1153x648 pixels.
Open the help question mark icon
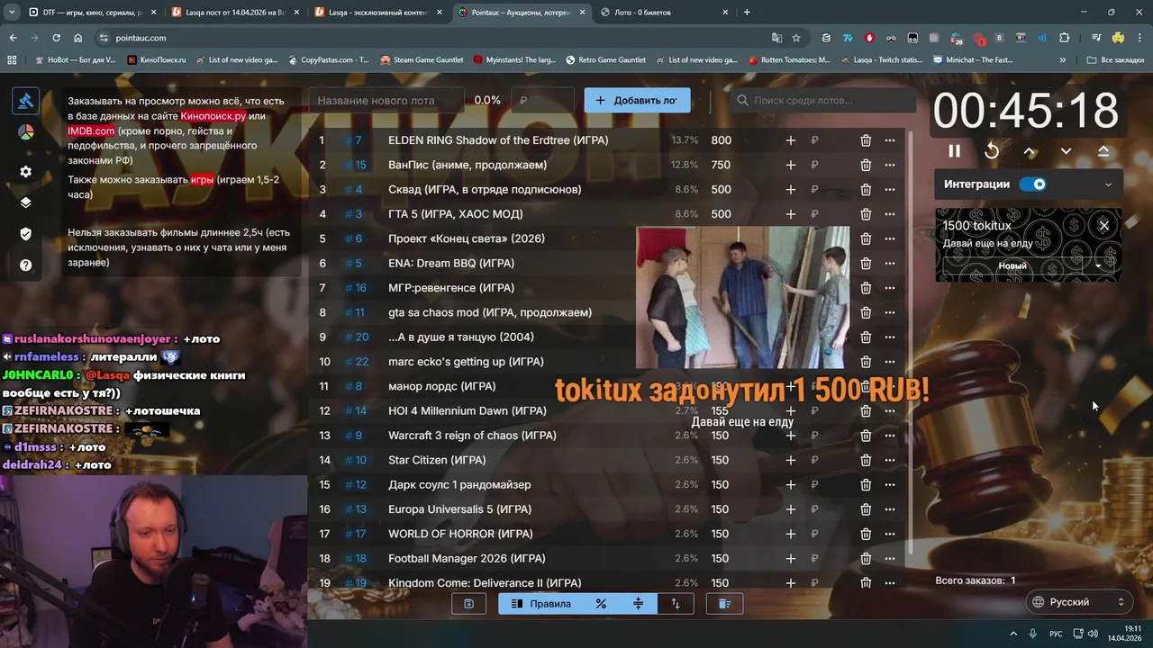point(25,265)
